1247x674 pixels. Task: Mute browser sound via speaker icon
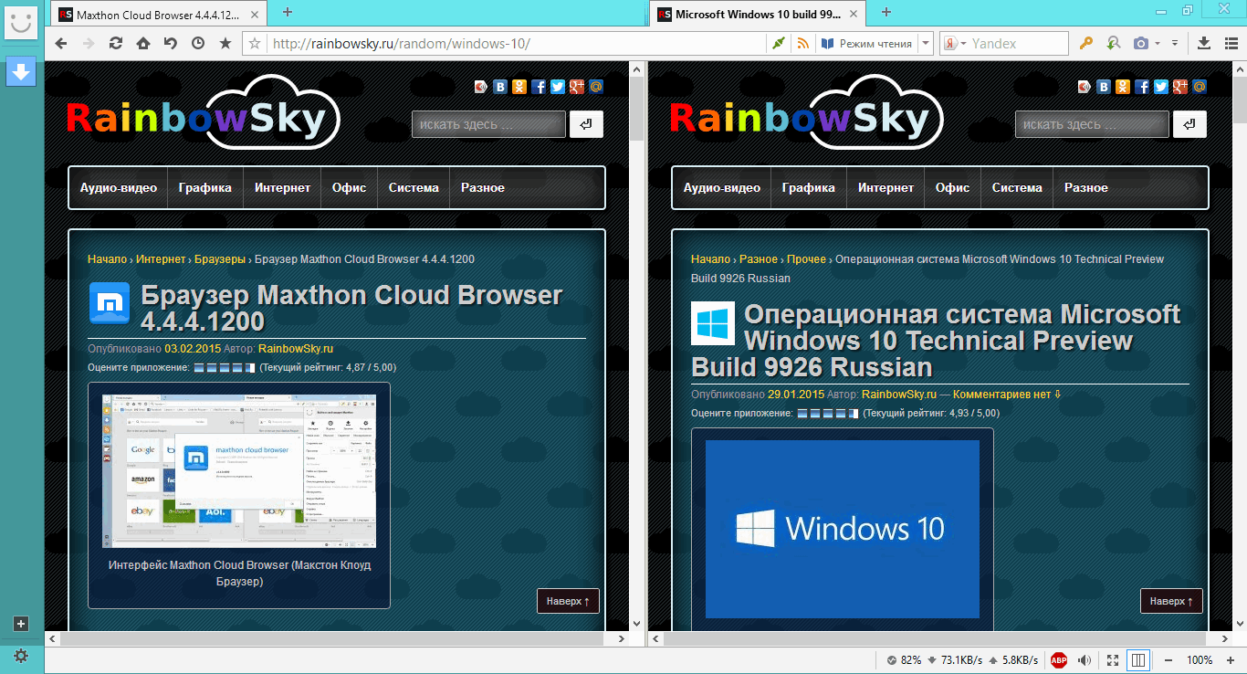point(1085,659)
